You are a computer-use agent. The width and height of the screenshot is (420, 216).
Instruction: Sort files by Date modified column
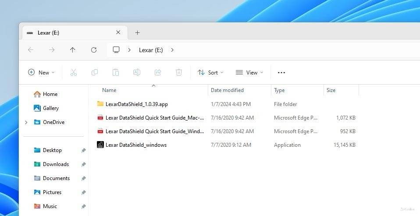tap(227, 90)
